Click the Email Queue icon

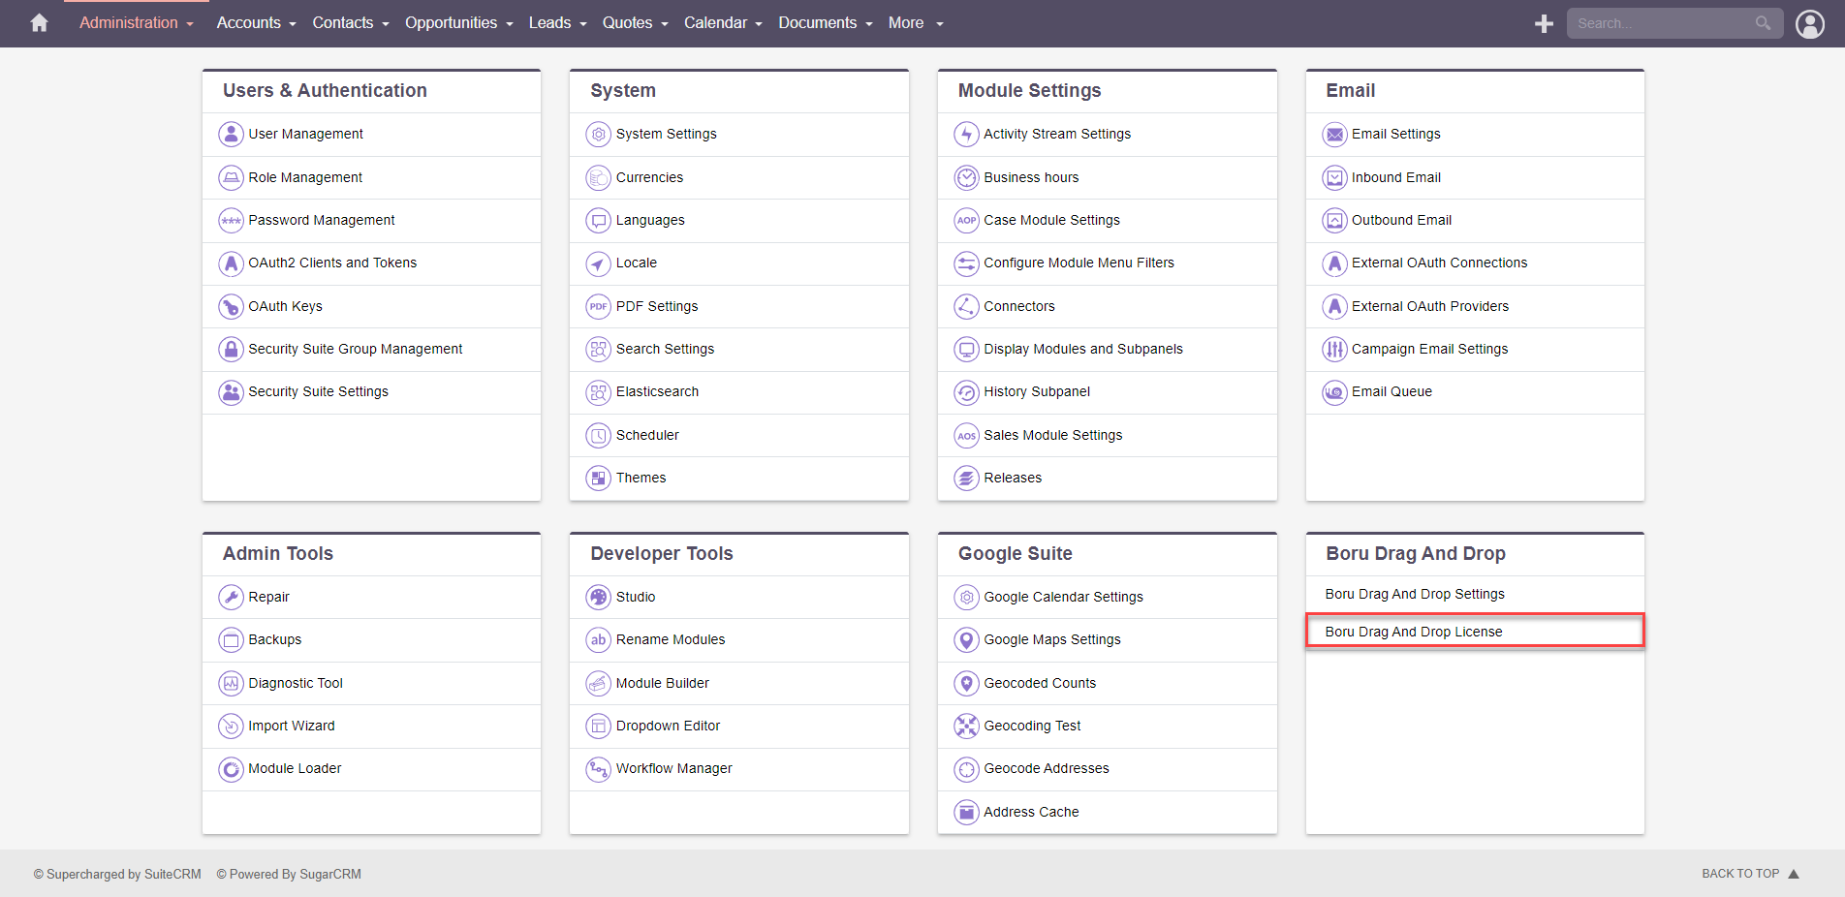pos(1334,391)
